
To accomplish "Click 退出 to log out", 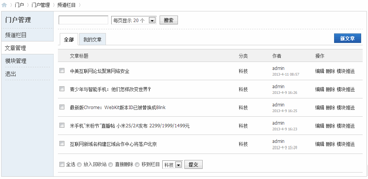I will coord(11,74).
